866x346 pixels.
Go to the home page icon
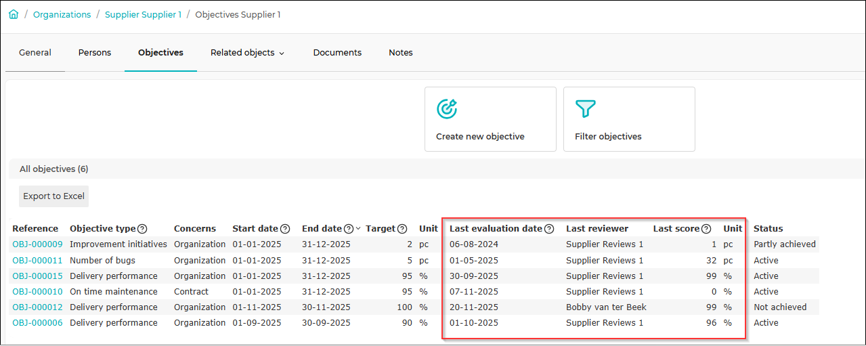[x=14, y=14]
